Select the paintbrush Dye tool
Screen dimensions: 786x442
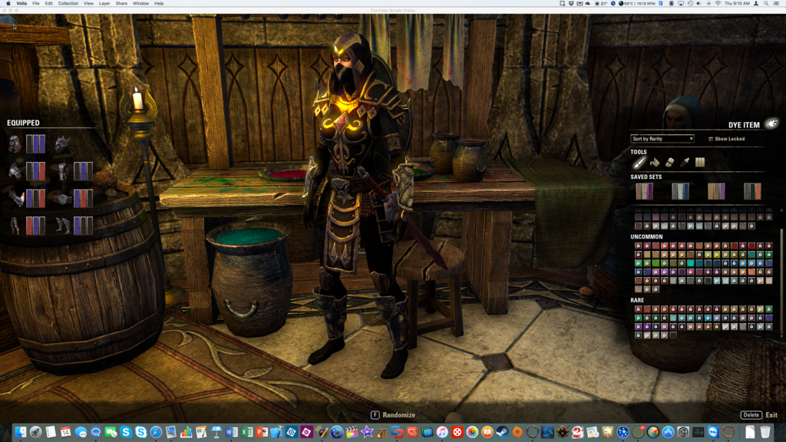point(639,163)
